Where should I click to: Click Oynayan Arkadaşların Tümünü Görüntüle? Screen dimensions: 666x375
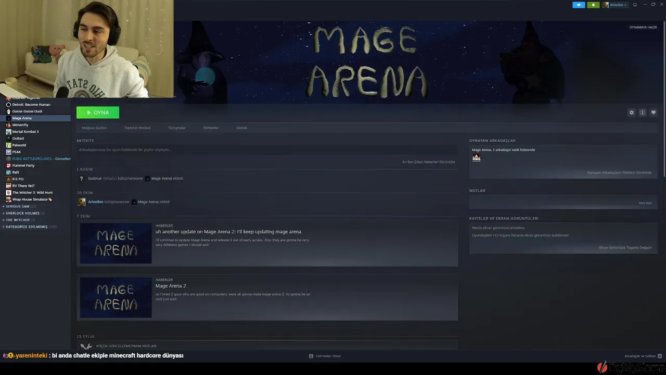(x=619, y=172)
